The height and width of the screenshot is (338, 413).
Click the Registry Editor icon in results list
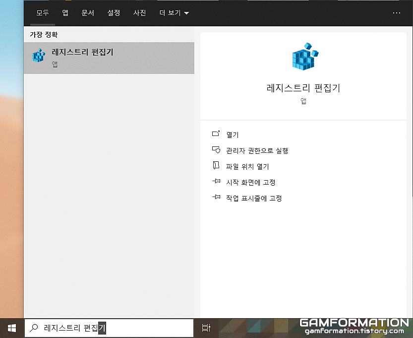coord(39,56)
